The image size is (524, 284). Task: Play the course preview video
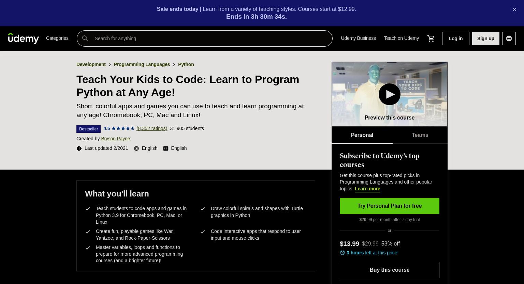click(x=390, y=94)
